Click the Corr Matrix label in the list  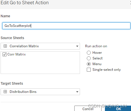pos(16,54)
